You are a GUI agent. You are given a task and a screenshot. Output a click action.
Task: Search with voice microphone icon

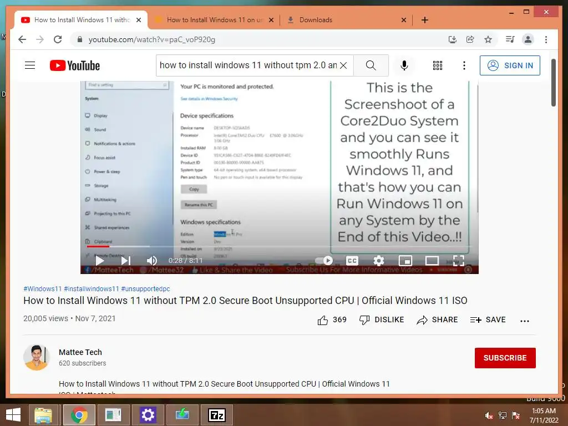click(404, 65)
